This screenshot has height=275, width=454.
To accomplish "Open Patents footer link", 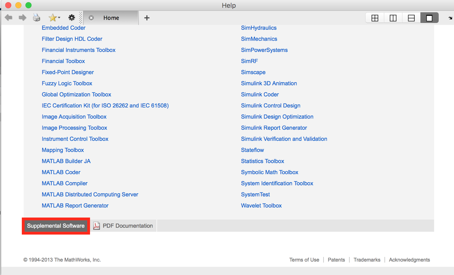I will pos(336,260).
